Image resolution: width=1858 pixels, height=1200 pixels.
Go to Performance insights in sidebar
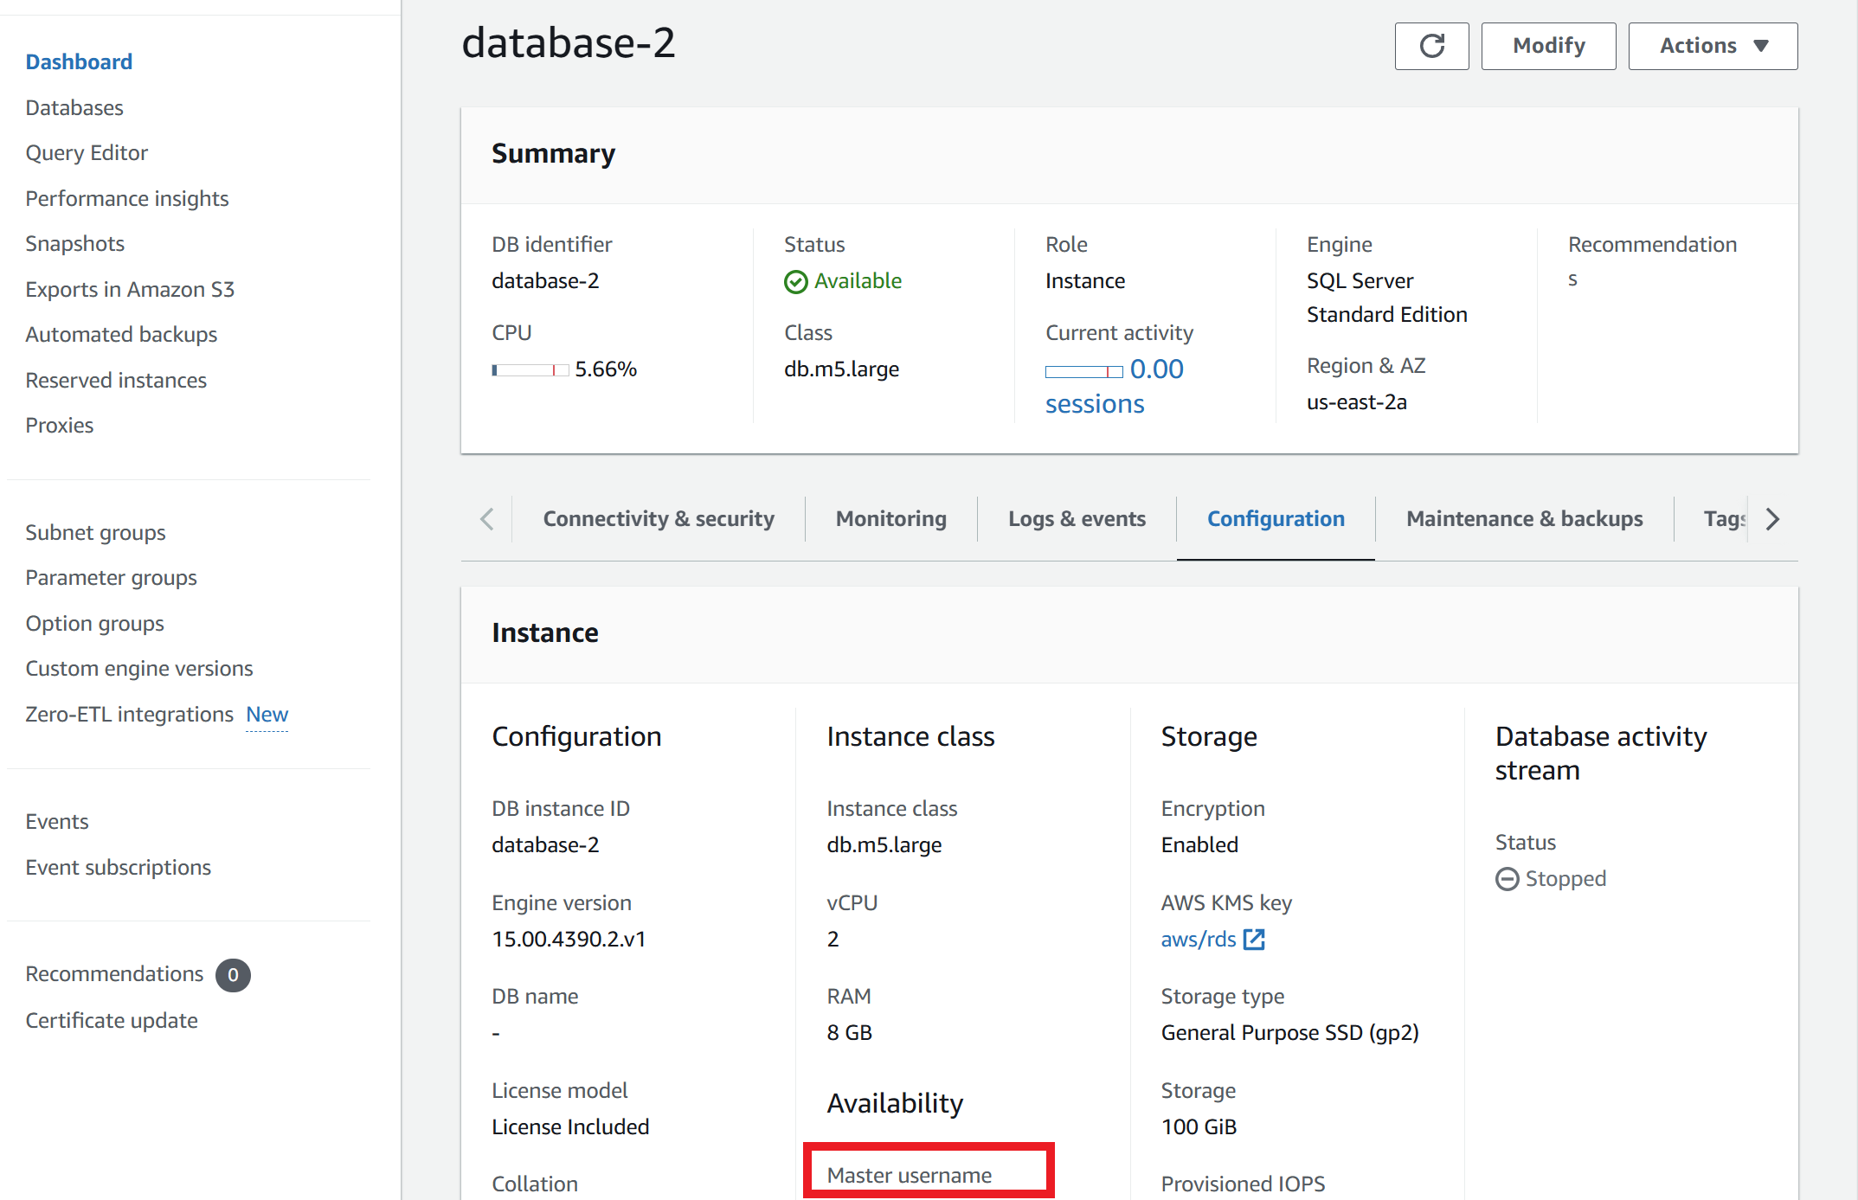(127, 199)
